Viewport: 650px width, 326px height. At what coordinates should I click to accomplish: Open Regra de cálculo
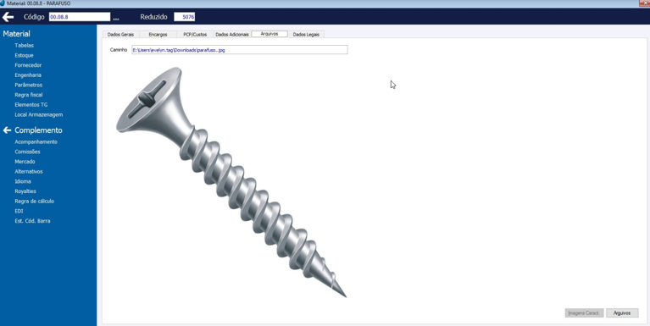pyautogui.click(x=35, y=202)
